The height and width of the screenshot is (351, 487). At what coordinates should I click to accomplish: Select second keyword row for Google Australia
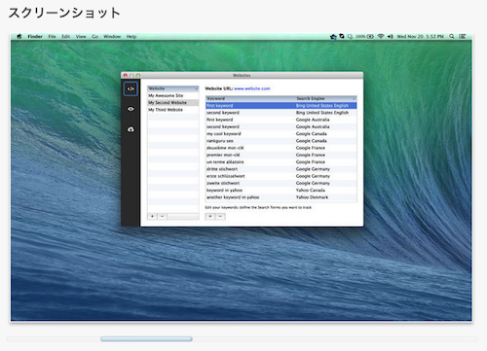(x=281, y=126)
